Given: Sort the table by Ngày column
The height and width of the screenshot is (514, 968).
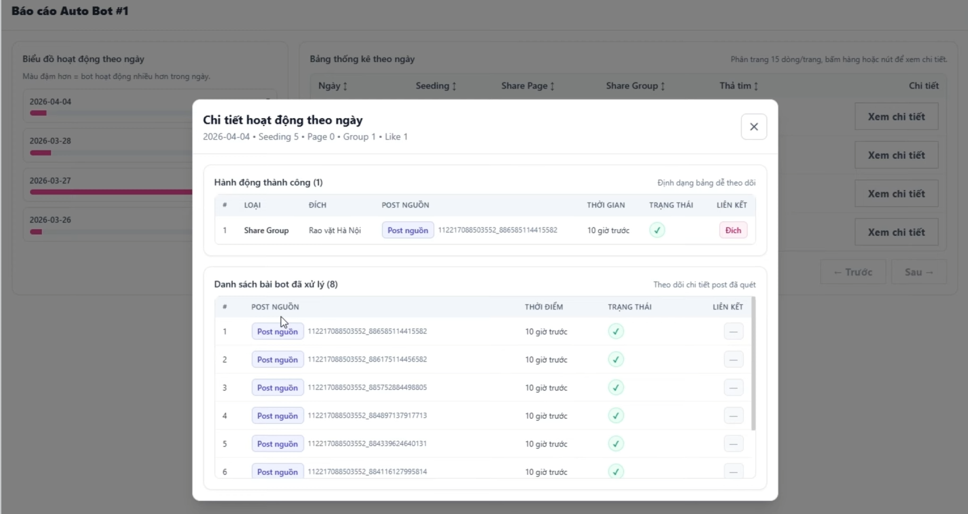Looking at the screenshot, I should point(333,86).
